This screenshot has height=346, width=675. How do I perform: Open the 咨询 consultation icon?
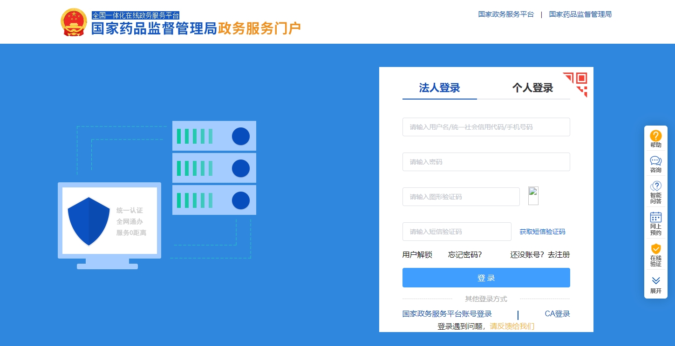(x=655, y=164)
